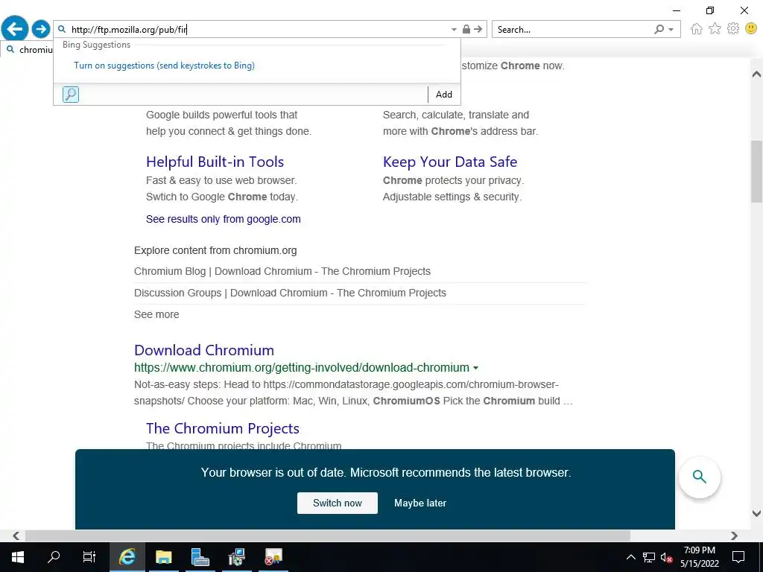Open taskbar search magnifier

(54, 557)
